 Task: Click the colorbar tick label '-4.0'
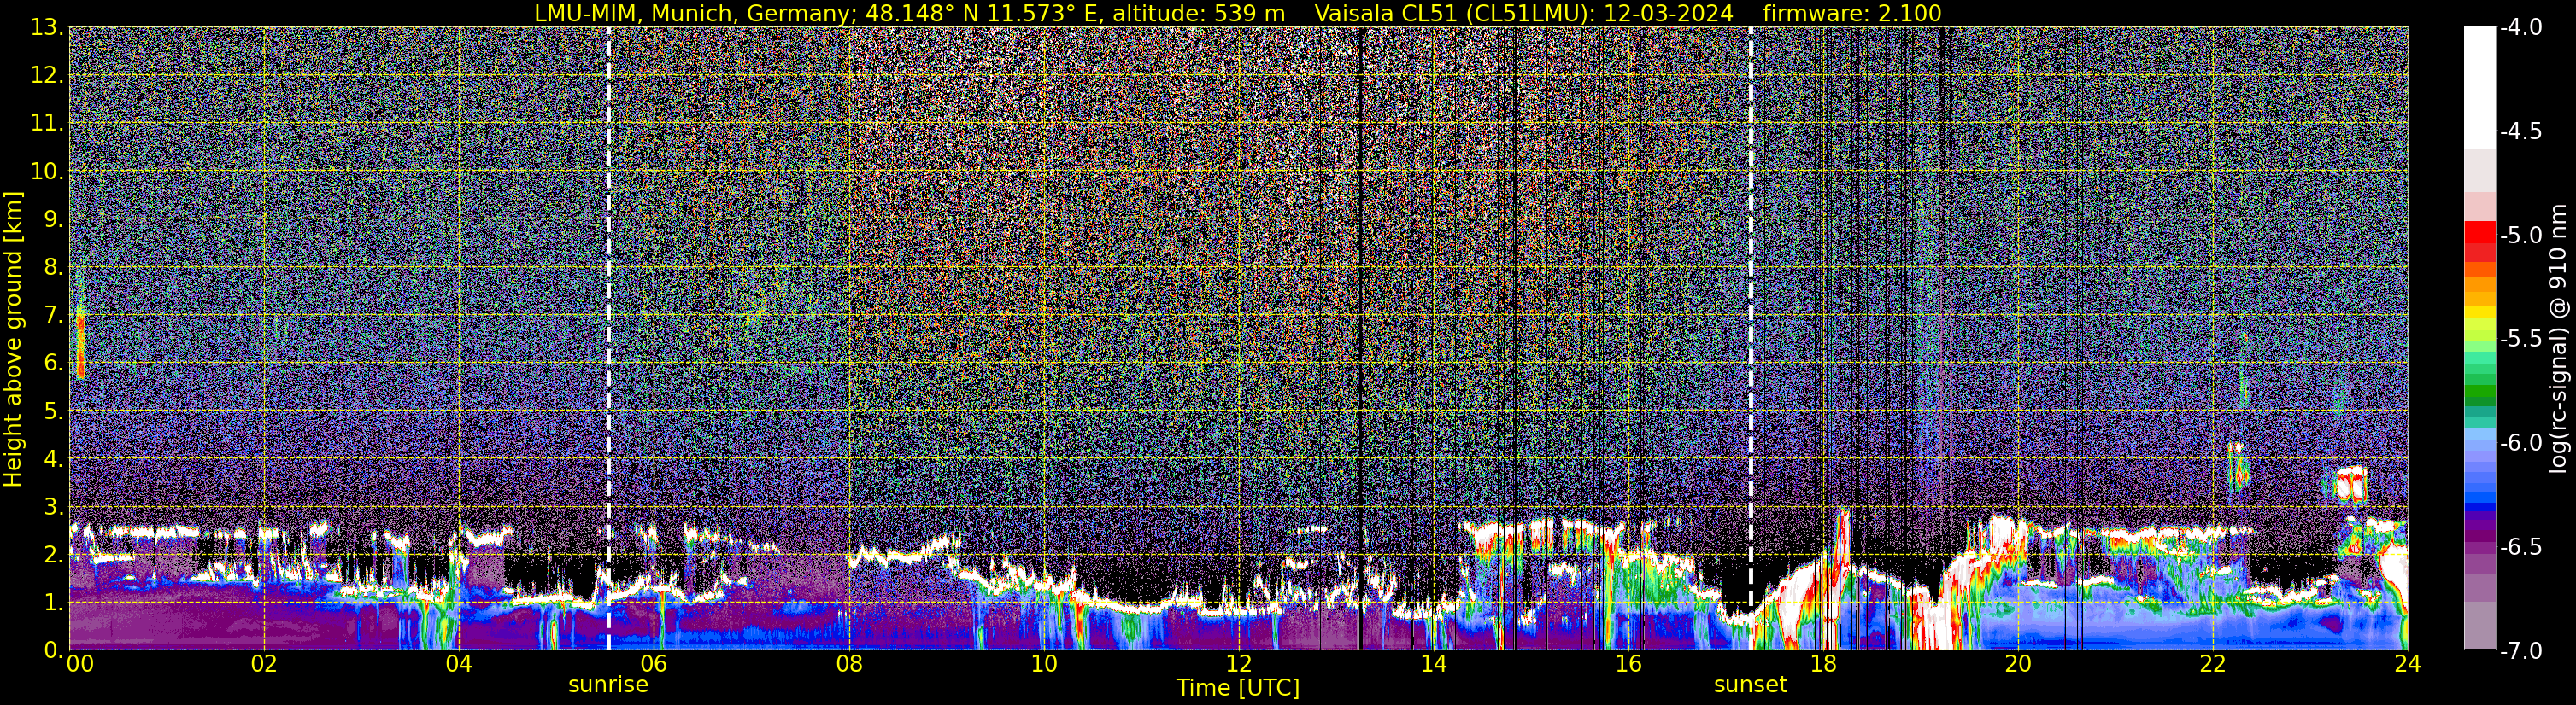coord(2521,28)
